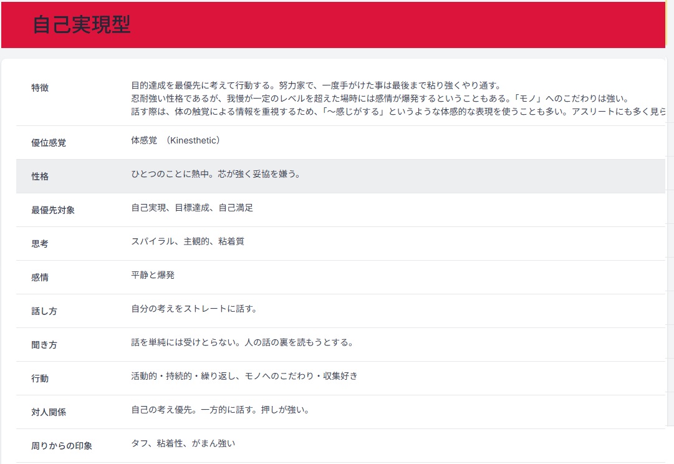Click the 優位感覚 row label
This screenshot has height=464, width=674.
click(49, 143)
